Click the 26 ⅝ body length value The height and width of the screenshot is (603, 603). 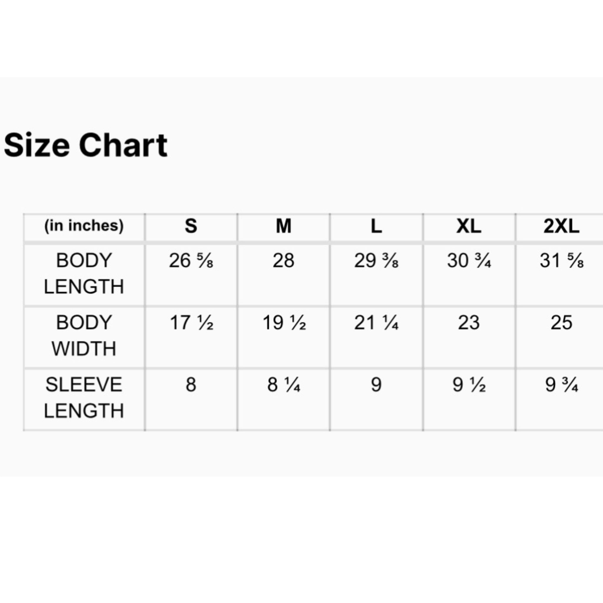tap(191, 261)
